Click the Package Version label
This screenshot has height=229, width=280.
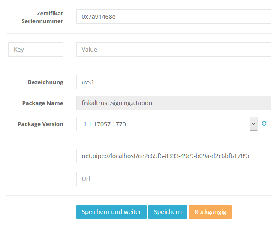40,124
